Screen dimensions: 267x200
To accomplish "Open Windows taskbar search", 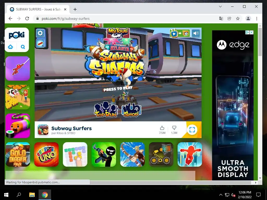I will 19,195.
